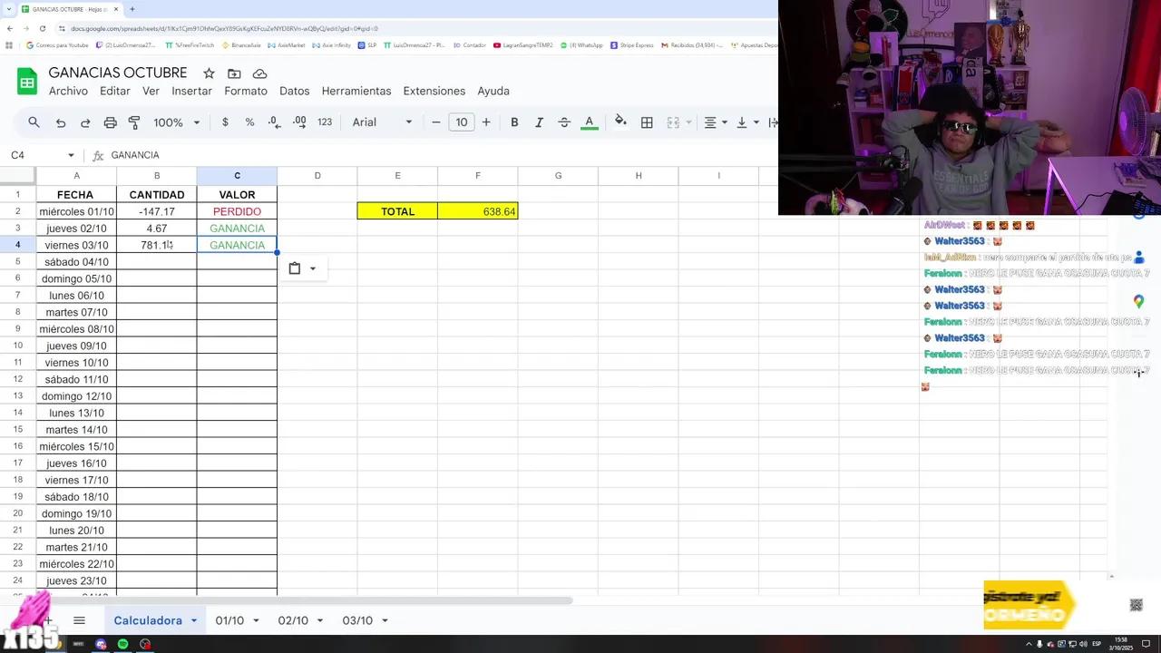1161x653 pixels.
Task: Expand the name box dropdown arrow
Action: (71, 155)
